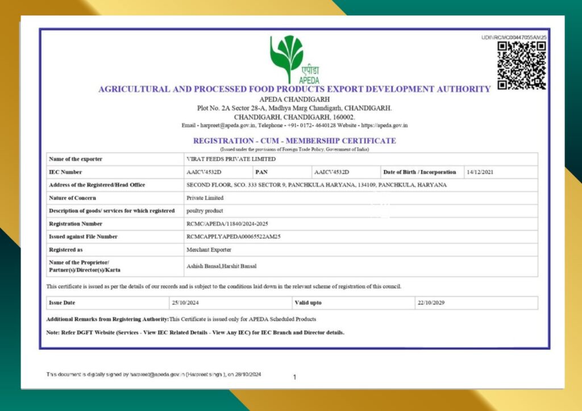Click the "IEC Number" label
The width and height of the screenshot is (582, 411).
pyautogui.click(x=65, y=172)
